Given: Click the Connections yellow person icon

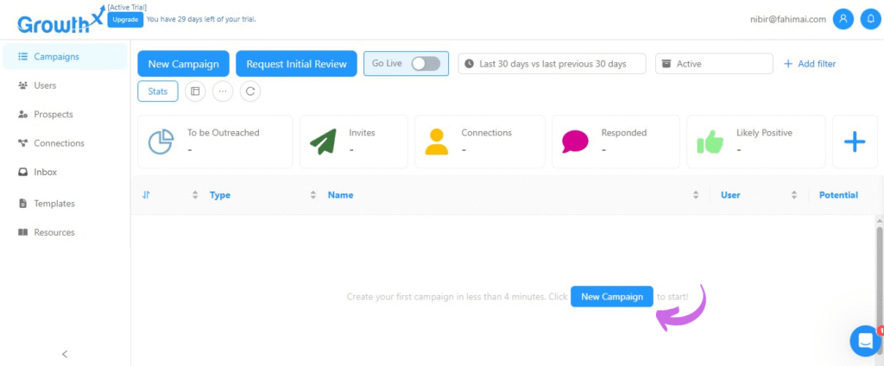Looking at the screenshot, I should coord(437,142).
